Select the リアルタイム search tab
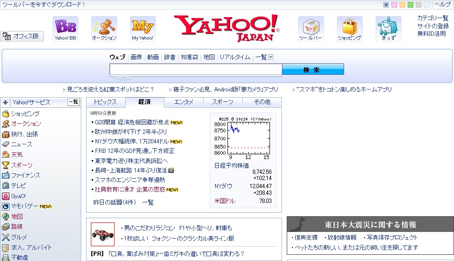The image size is (454, 261). click(235, 57)
